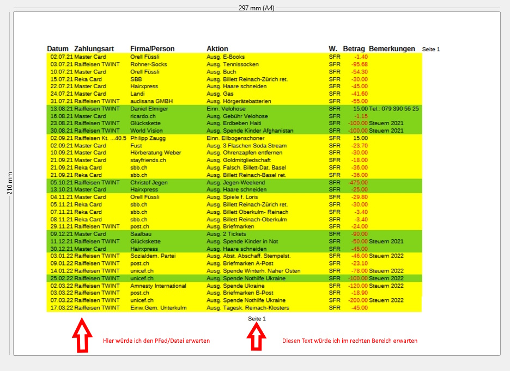The width and height of the screenshot is (510, 371).
Task: Select the 'Rohner-Socks' company cell
Action: (149, 64)
